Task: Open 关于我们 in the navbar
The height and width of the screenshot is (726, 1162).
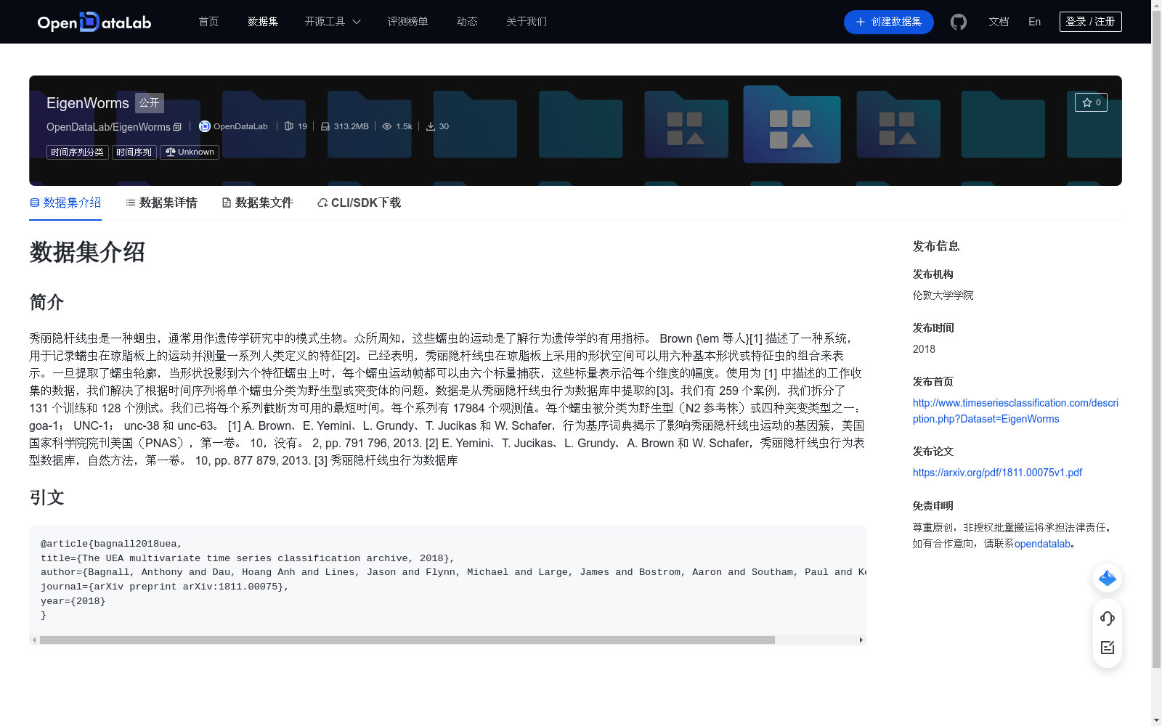Action: (527, 22)
